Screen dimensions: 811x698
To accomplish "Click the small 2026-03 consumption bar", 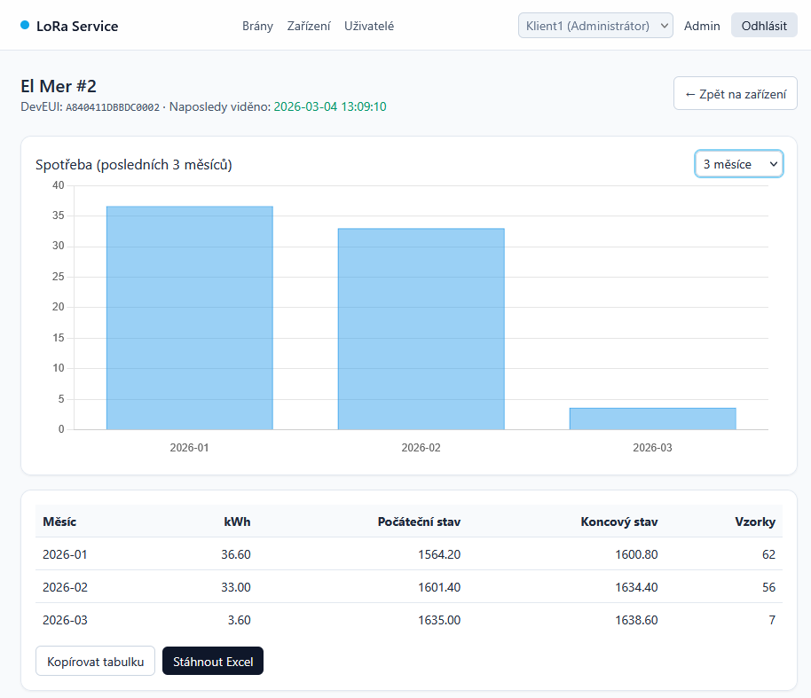I will coord(652,419).
